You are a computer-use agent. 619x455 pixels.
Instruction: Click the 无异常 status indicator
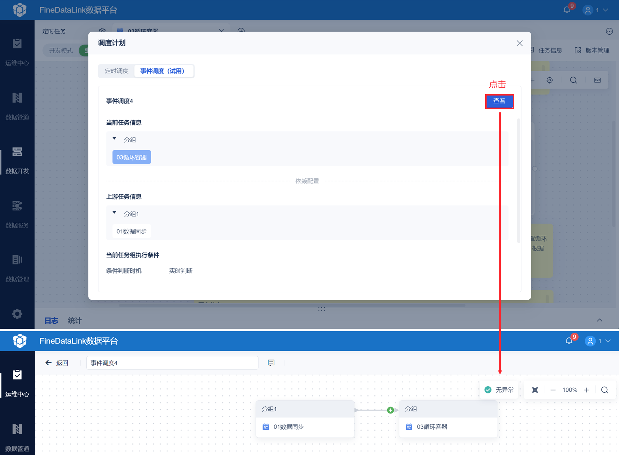(x=499, y=390)
